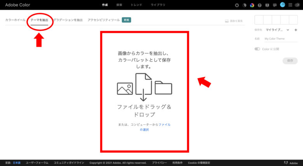Viewport: 303px width, 166px height.
Task: Add a new library with the plus icon
Action: (296, 30)
